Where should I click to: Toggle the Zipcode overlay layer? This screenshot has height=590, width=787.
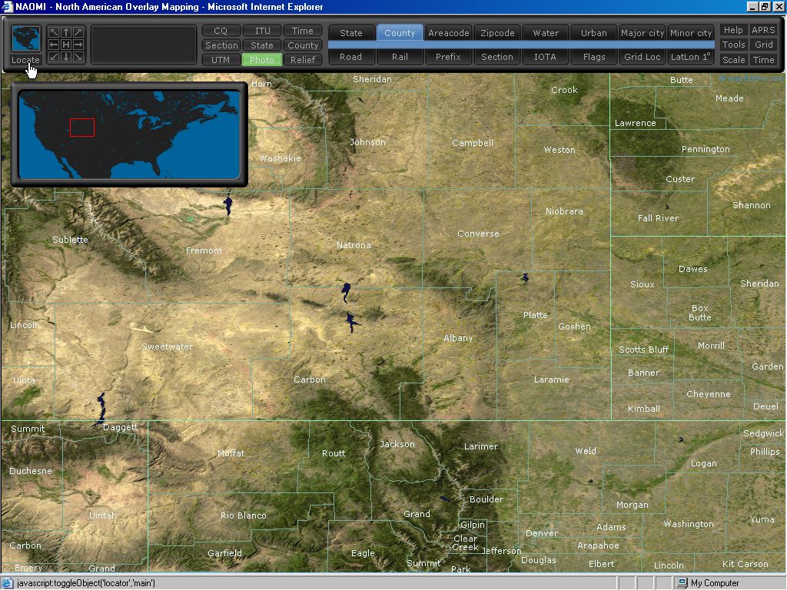497,33
